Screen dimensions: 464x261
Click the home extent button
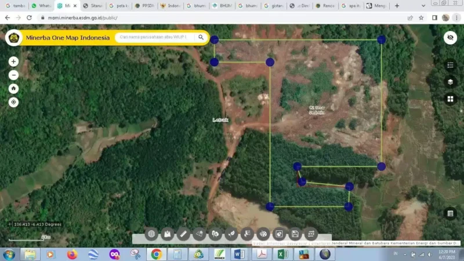tap(13, 89)
